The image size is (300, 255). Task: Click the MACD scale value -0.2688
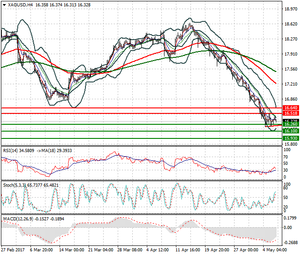tap(290, 243)
